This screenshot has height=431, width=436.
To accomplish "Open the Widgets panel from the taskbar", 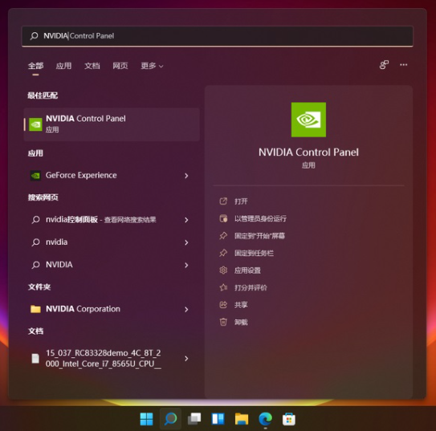I will (x=218, y=419).
